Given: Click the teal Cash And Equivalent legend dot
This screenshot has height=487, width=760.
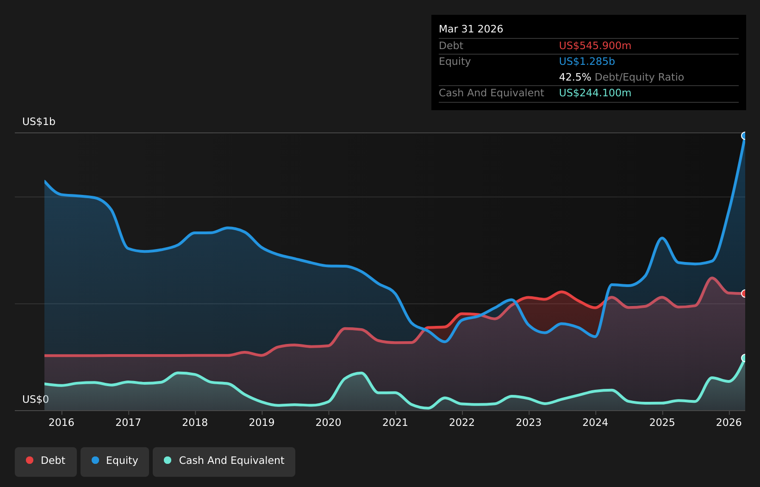Looking at the screenshot, I should coord(168,460).
